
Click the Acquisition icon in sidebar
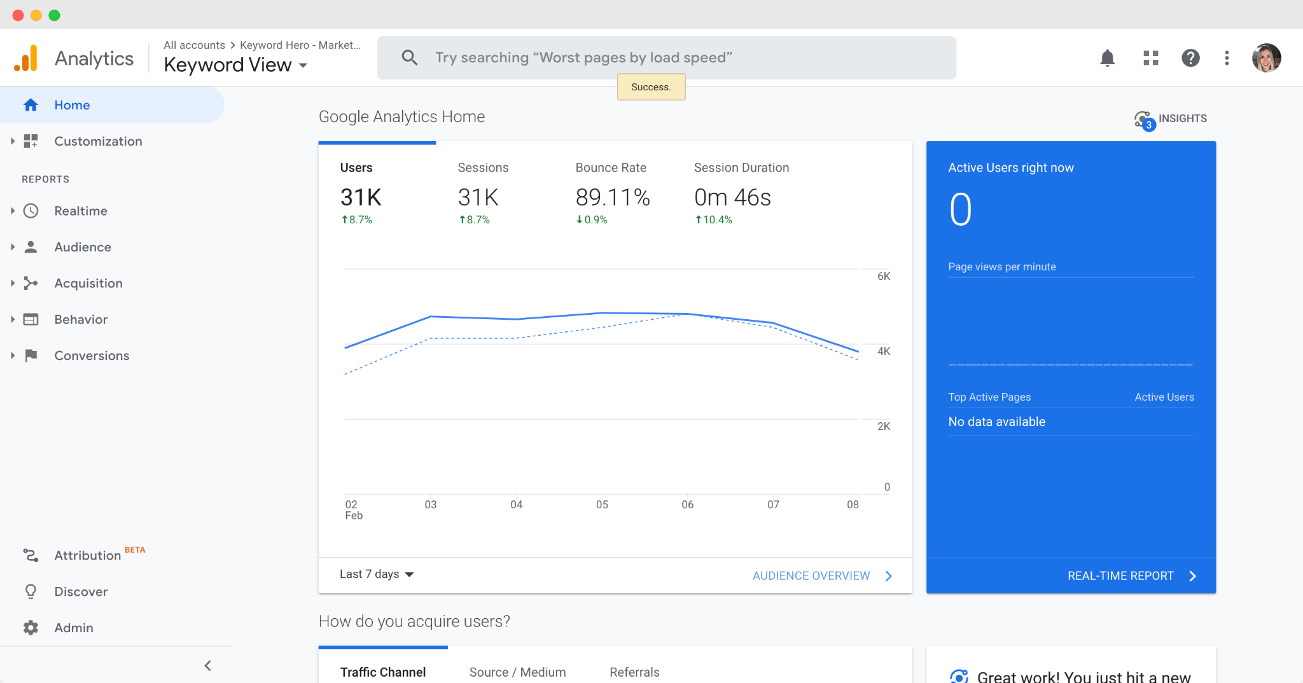point(31,283)
